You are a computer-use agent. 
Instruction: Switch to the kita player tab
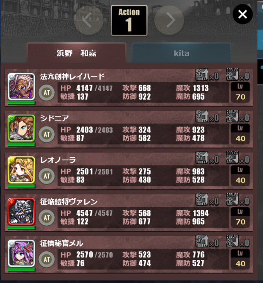click(182, 53)
